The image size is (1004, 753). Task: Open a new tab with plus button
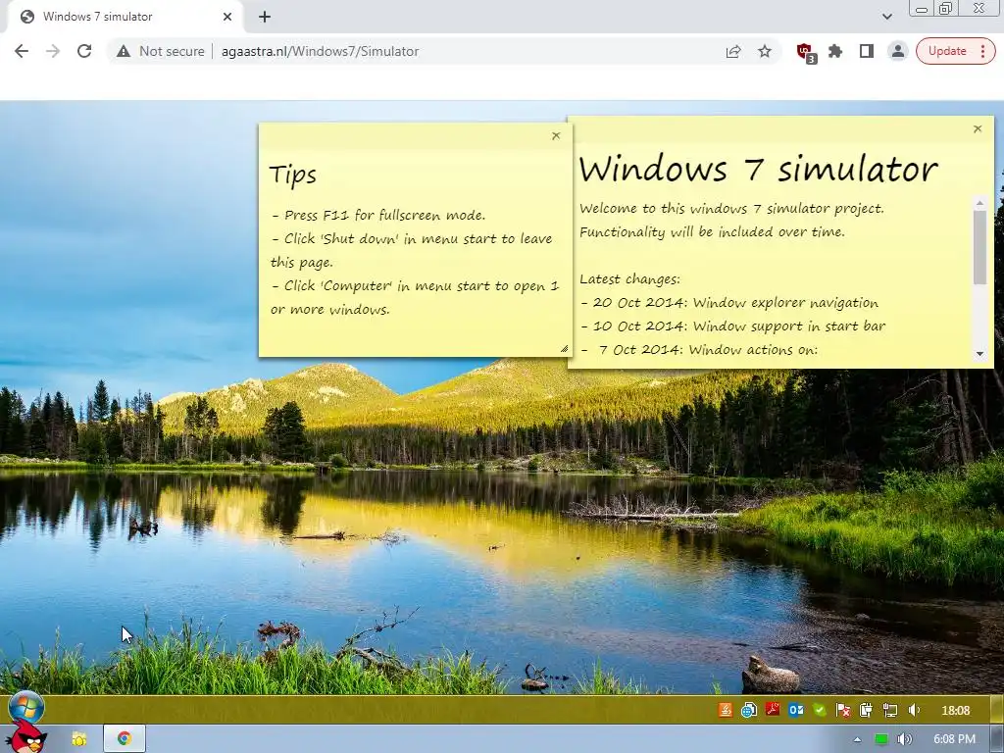pyautogui.click(x=265, y=17)
